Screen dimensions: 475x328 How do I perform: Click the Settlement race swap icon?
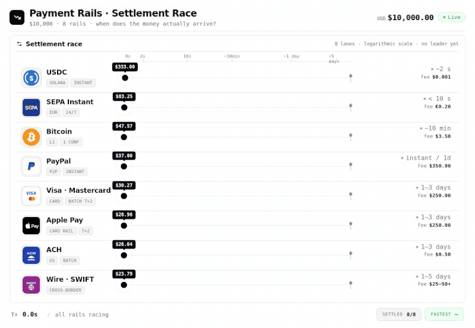pos(20,44)
